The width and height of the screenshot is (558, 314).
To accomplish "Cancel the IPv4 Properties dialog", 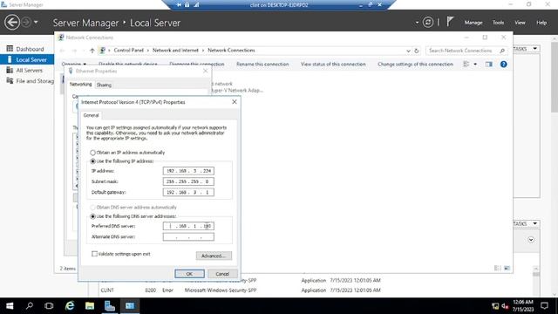I will point(222,274).
